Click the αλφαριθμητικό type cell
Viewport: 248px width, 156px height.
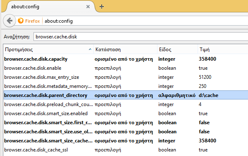pyautogui.click(x=177, y=95)
